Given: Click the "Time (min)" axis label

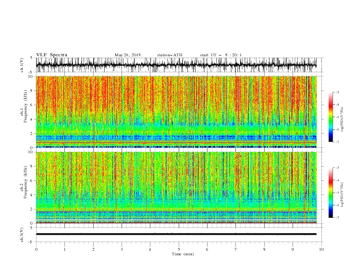Looking at the screenshot, I should (x=183, y=254).
